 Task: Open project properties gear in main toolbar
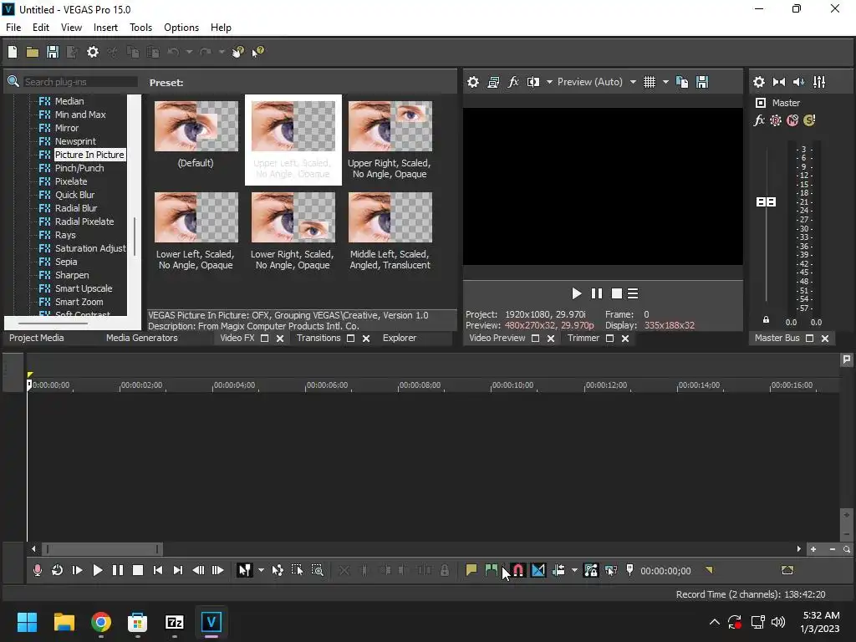(x=93, y=52)
